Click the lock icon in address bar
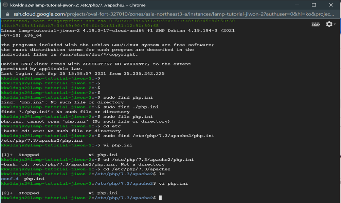Screen dimensions: 341x203 click(x=7, y=14)
